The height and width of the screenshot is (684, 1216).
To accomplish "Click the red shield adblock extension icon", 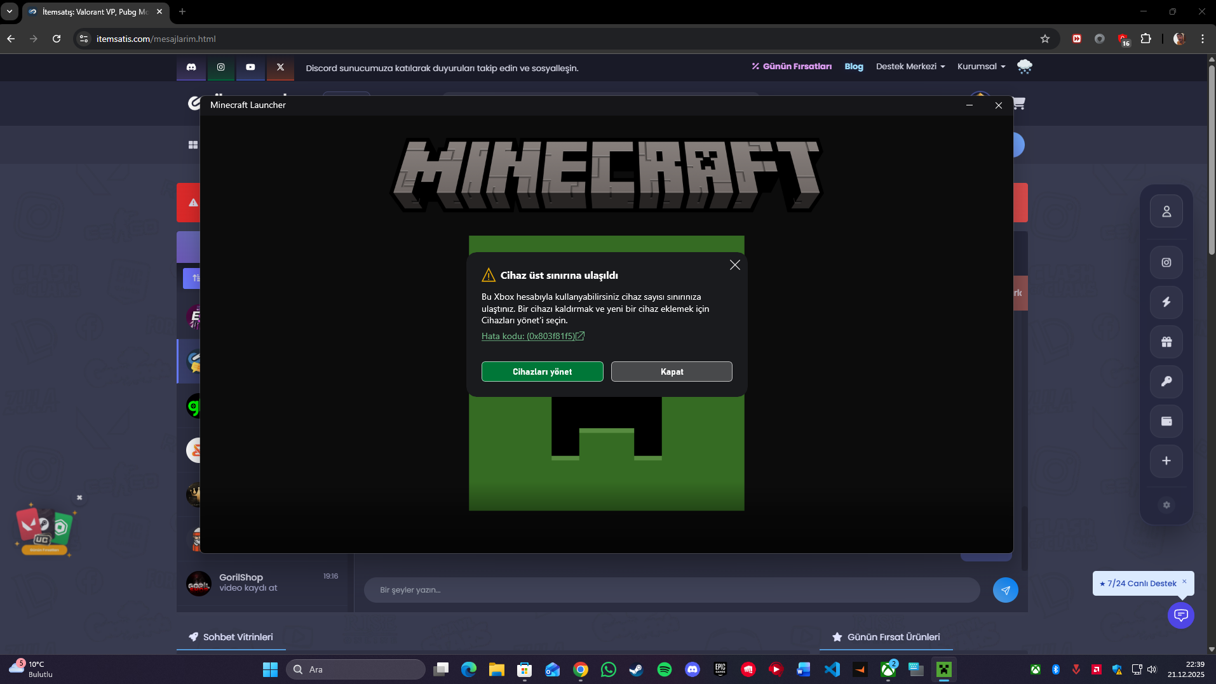I will tap(1123, 39).
